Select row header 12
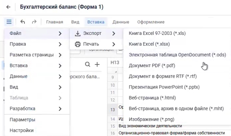The width and height of the screenshot is (231, 136). [x=113, y=100]
